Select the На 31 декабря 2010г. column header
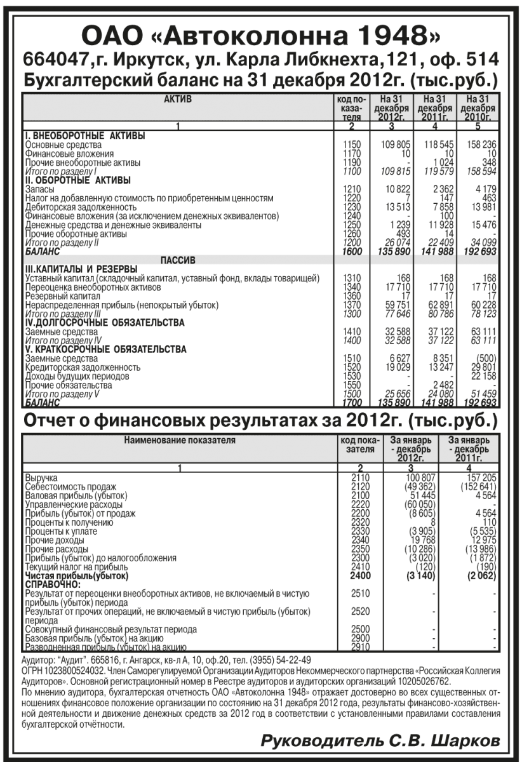Viewport: 522px width, 762px height. click(x=476, y=109)
